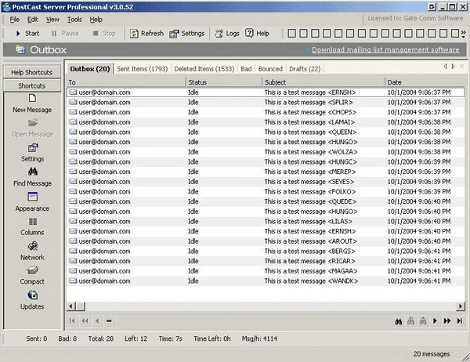Screen dimensions: 470x362
Task: Open Settings in the shortcuts sidebar
Action: coord(32,153)
